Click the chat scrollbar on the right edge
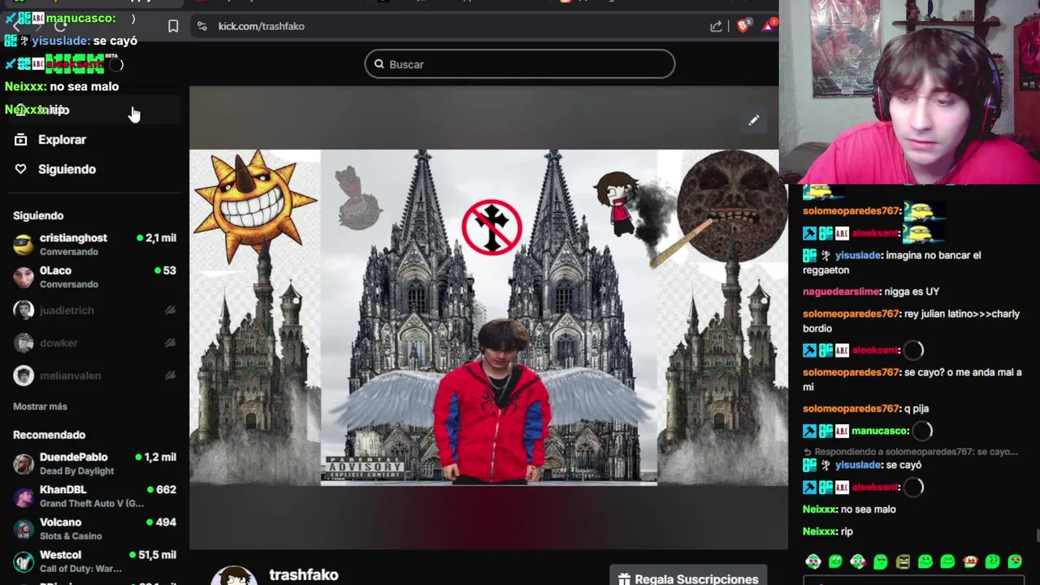 [x=1037, y=535]
